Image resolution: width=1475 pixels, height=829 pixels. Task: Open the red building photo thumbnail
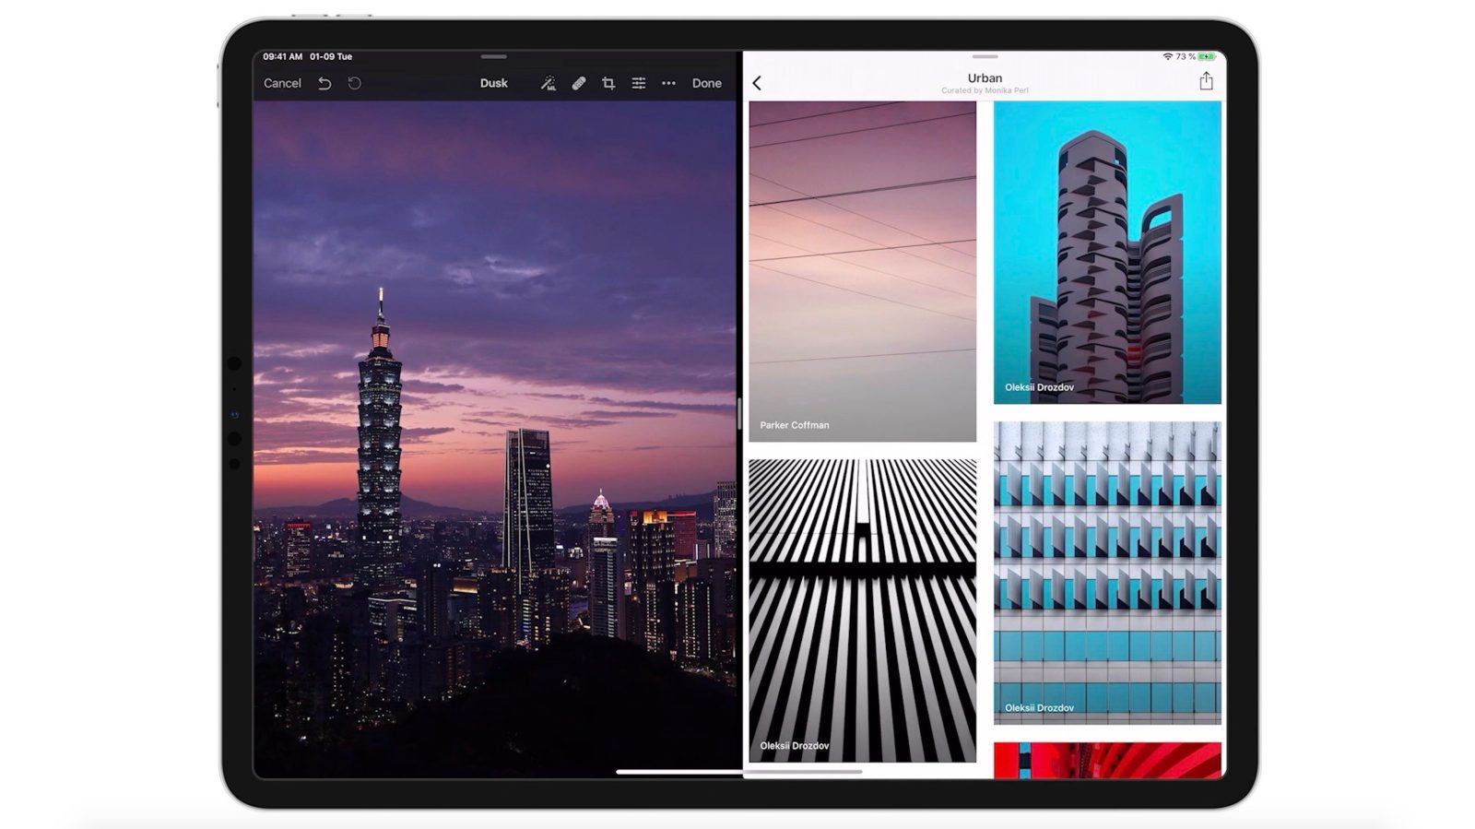click(1107, 760)
